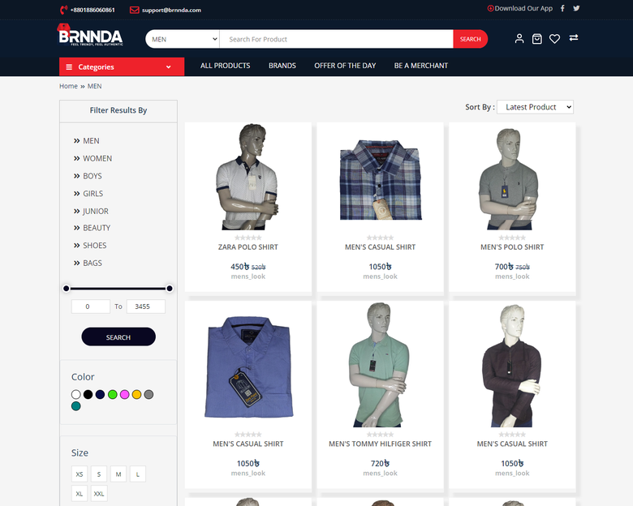Select the gray color swatch
This screenshot has height=506, width=633.
[149, 394]
